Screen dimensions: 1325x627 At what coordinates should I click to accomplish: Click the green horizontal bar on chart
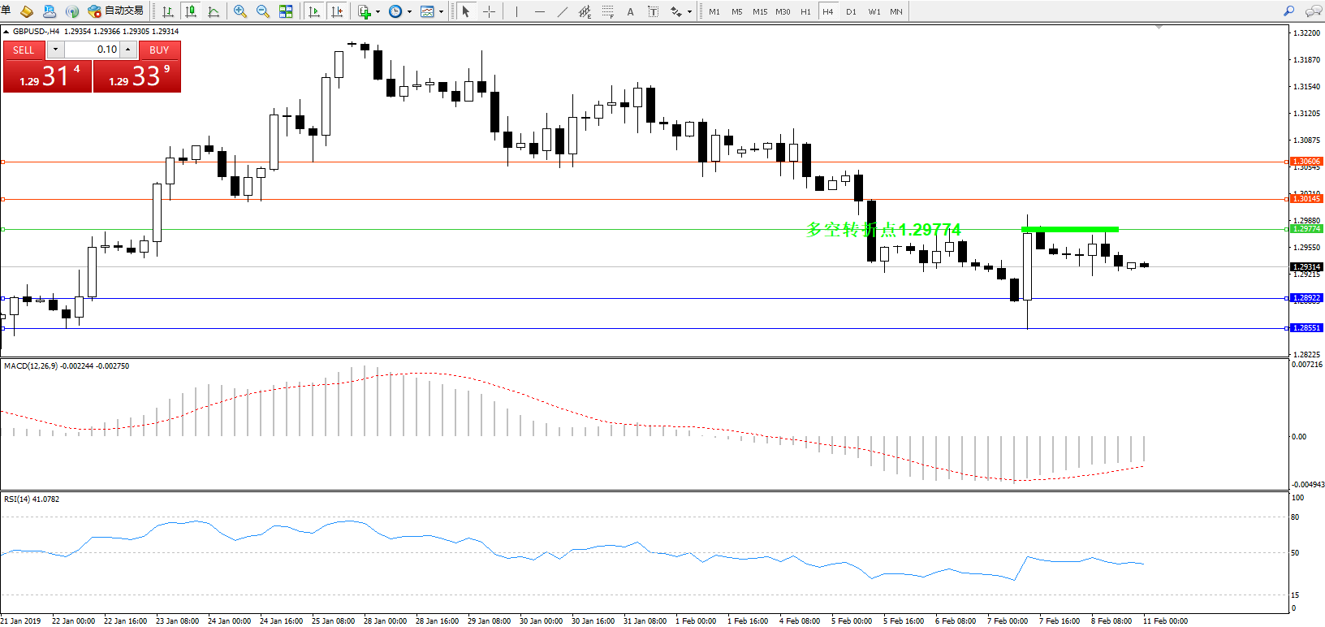(1069, 230)
